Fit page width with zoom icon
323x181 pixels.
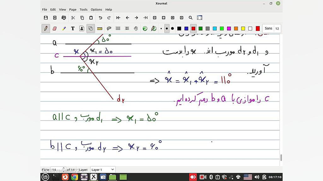pos(164,18)
